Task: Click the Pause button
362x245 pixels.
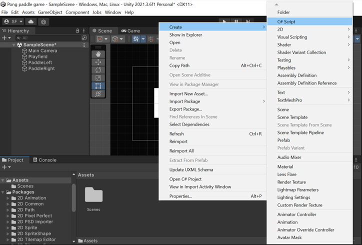Action: coord(236,21)
